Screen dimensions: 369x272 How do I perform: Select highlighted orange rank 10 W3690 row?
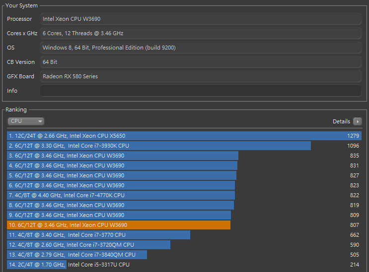tap(184, 225)
